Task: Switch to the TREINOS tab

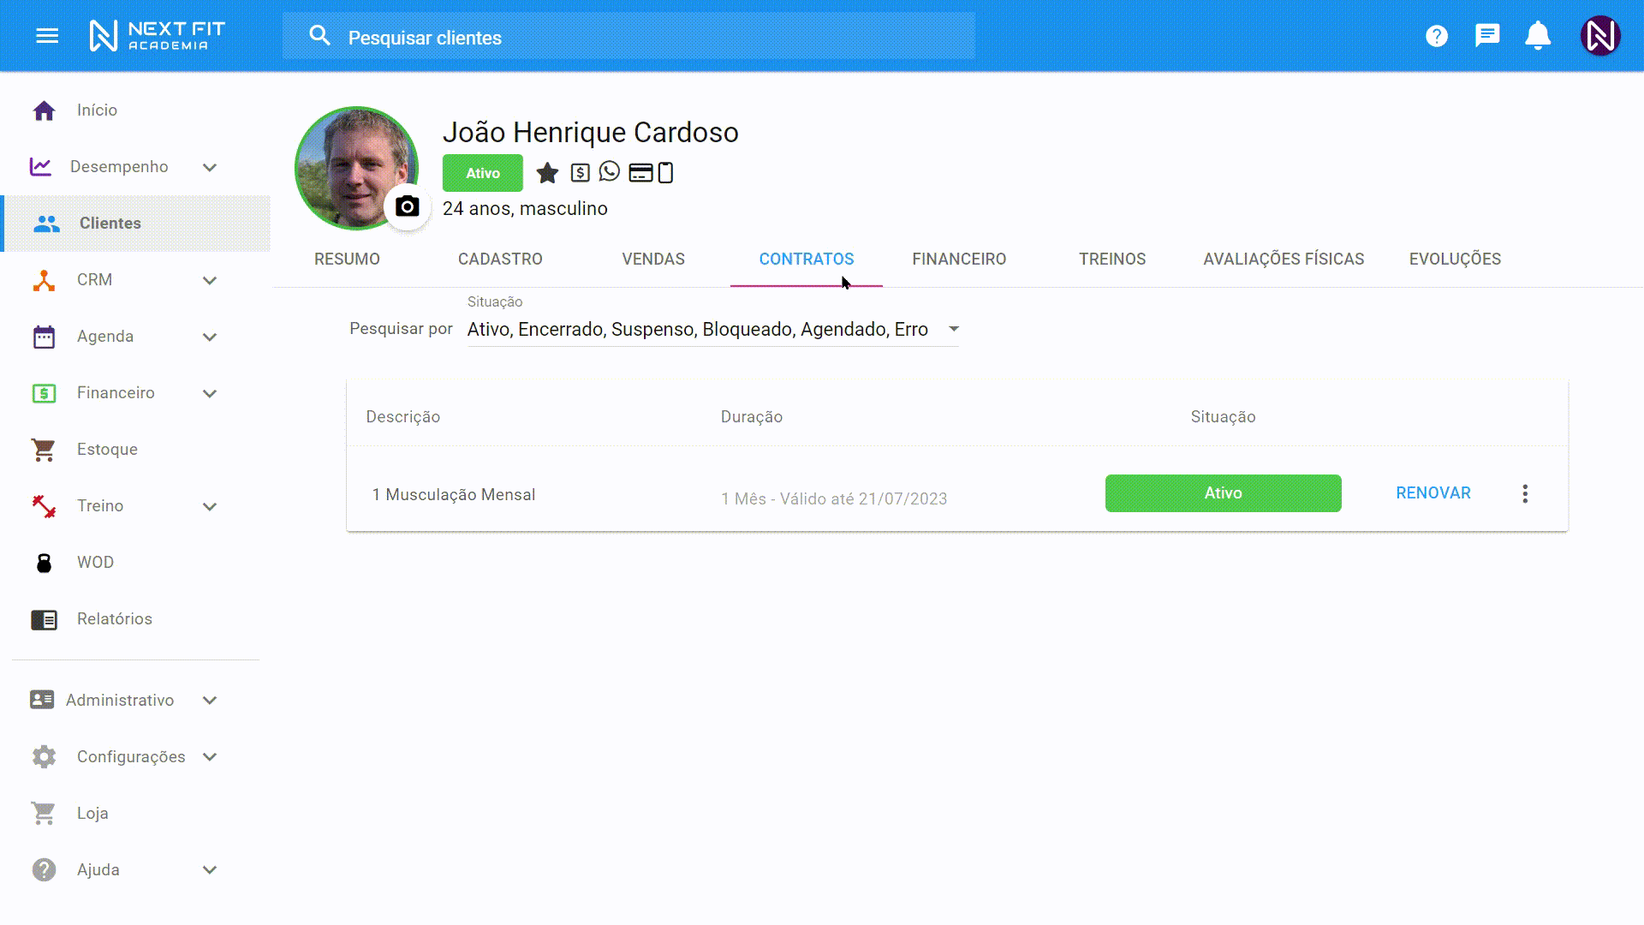Action: (x=1111, y=259)
